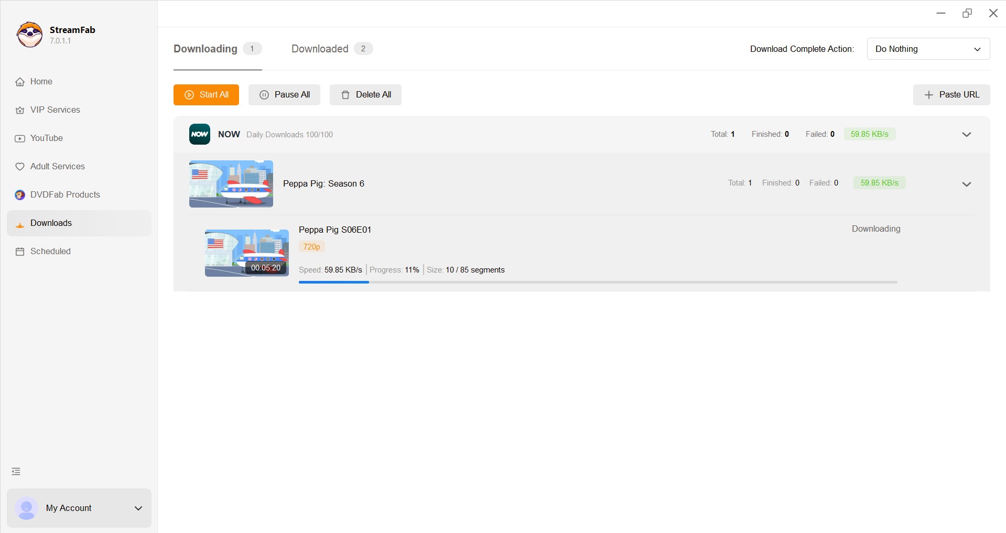Open the Scheduled downloads page

coord(50,252)
